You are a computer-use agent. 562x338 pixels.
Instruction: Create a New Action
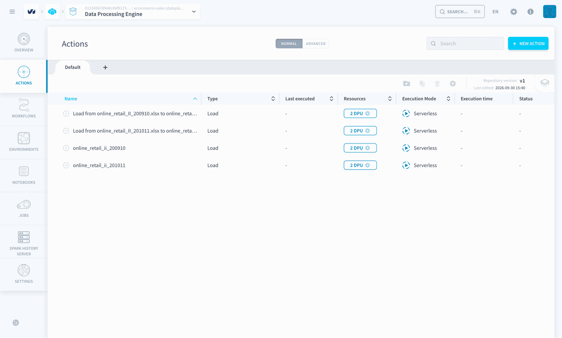528,43
